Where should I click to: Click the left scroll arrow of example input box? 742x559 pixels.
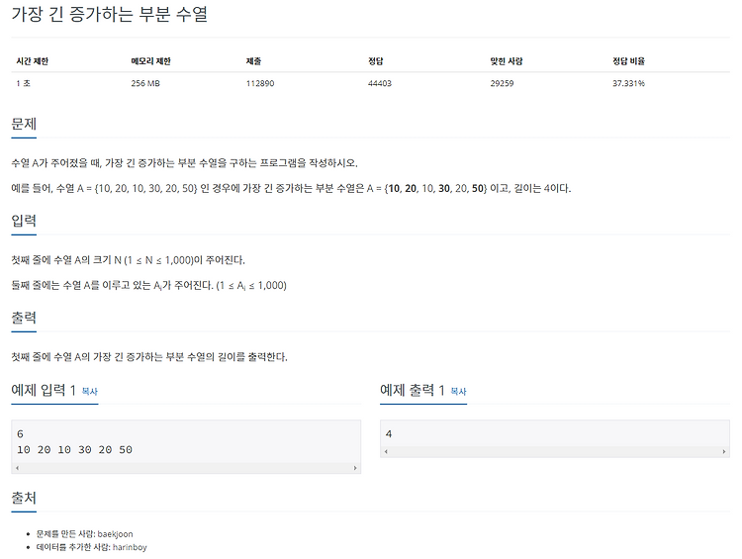click(18, 468)
